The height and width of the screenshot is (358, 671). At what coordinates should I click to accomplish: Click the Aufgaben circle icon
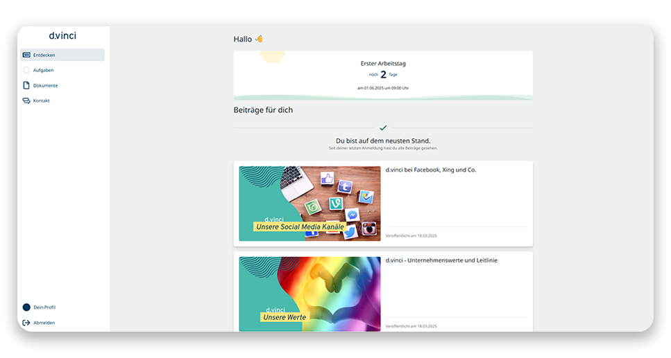(26, 70)
